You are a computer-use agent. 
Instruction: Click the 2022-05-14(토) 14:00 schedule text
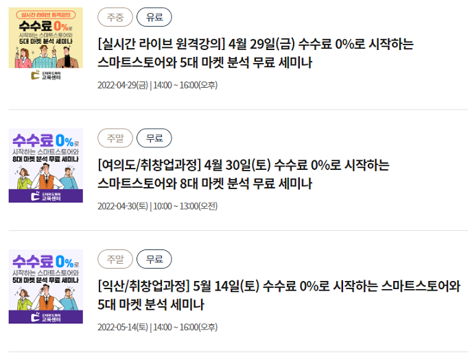[x=158, y=328]
